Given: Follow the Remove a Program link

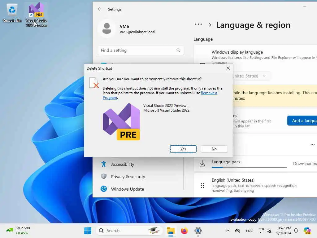Looking at the screenshot, I should pyautogui.click(x=209, y=93).
